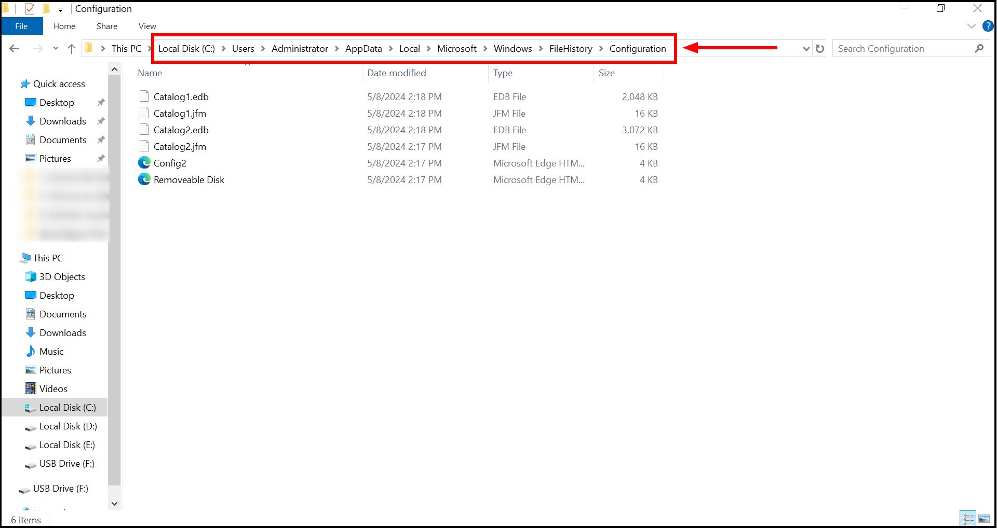Open Help with the blue question mark icon
Viewport: 997px width, 529px height.
988,26
